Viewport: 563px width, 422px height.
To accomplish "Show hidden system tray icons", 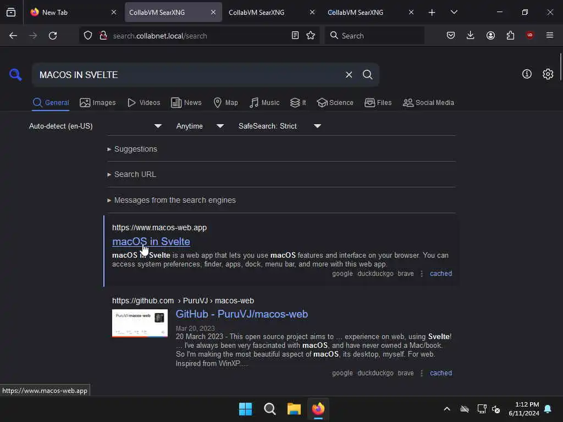I will click(446, 409).
